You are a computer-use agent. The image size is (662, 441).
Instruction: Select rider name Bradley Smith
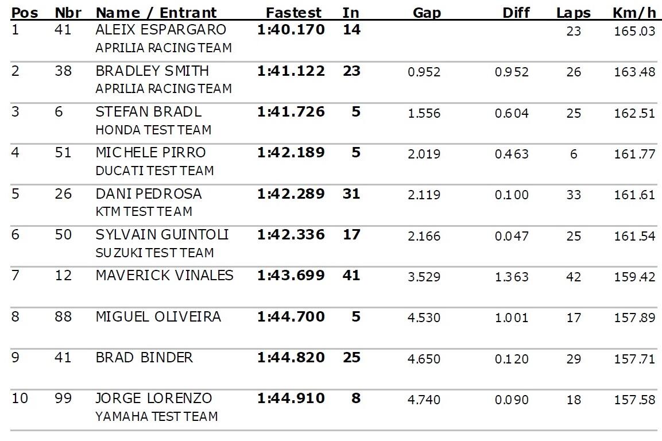tap(152, 71)
